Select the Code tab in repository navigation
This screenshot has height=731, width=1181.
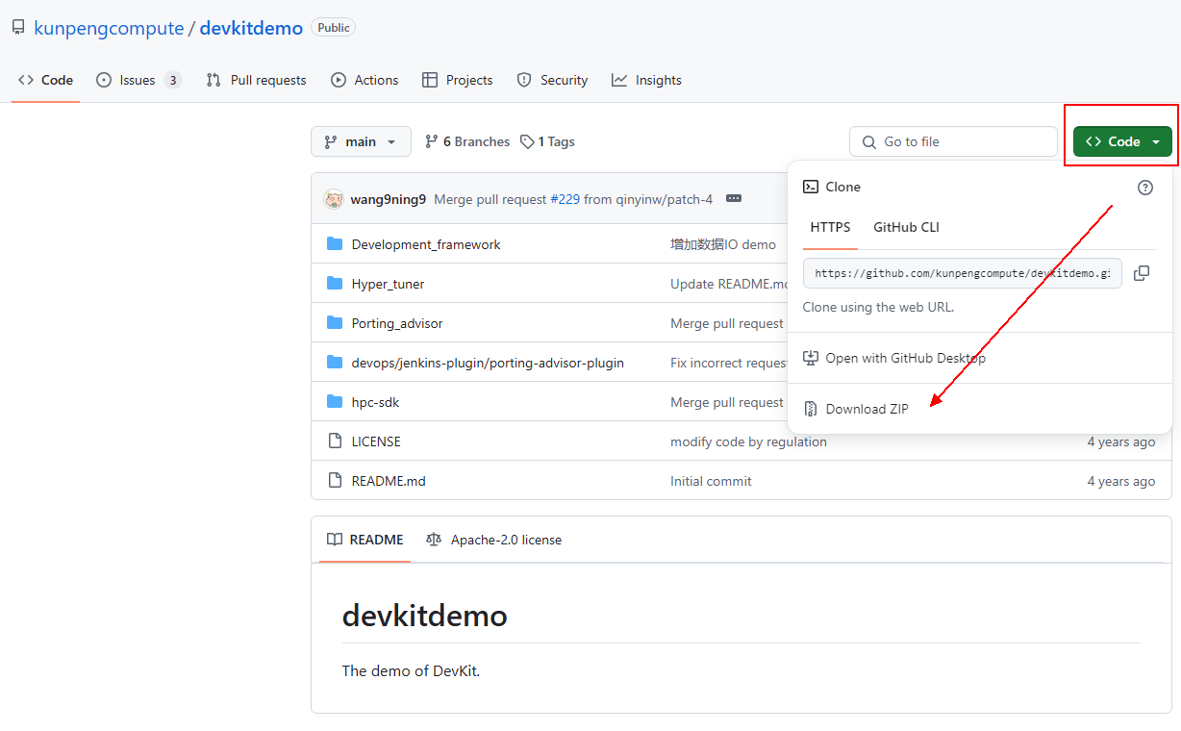coord(45,80)
